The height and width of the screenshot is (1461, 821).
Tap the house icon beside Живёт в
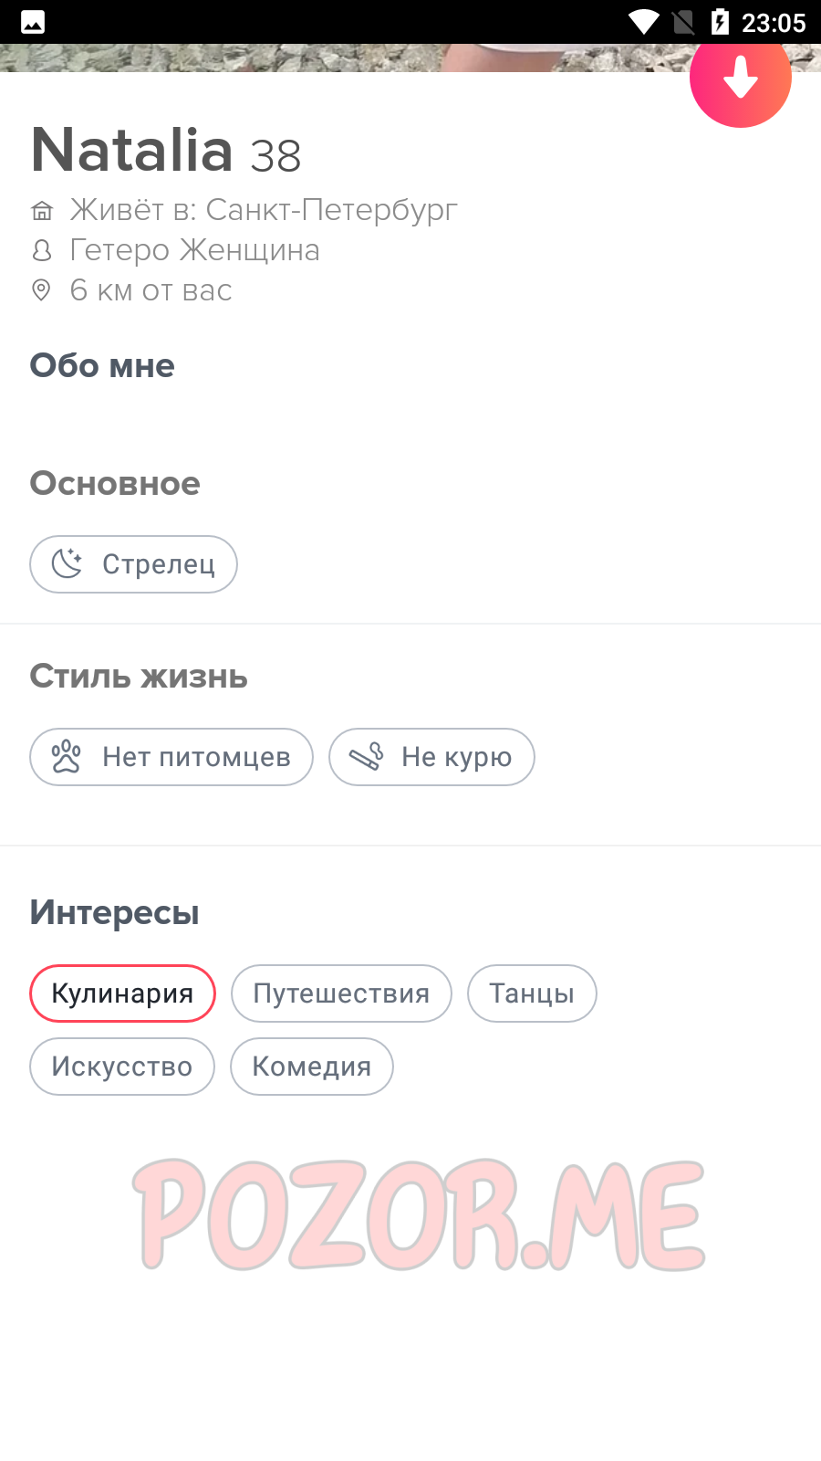(x=42, y=211)
